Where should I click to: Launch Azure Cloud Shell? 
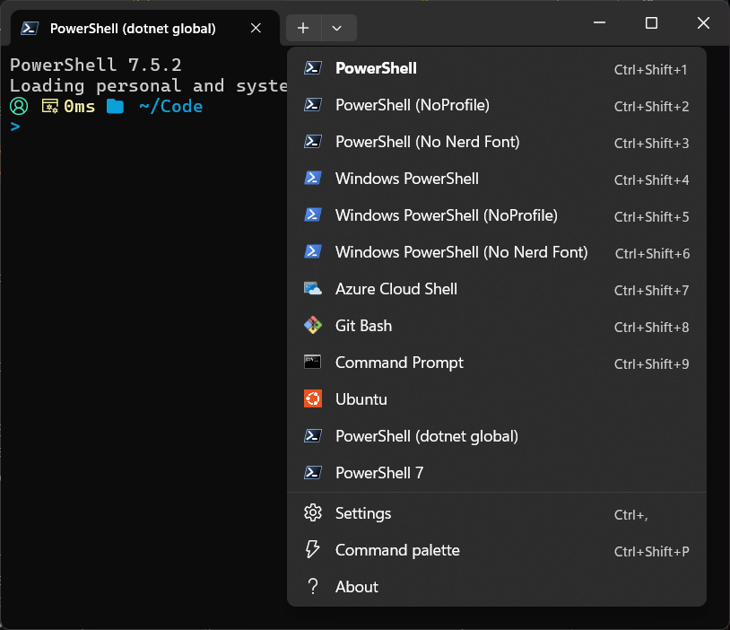click(496, 289)
